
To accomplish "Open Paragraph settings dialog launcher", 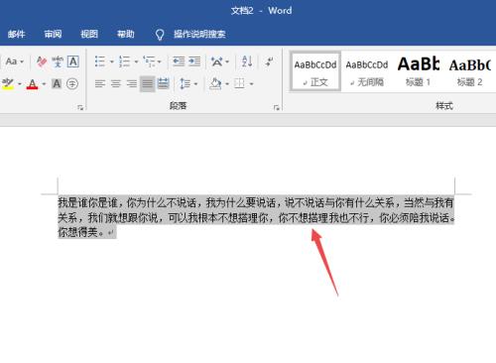I will (277, 107).
